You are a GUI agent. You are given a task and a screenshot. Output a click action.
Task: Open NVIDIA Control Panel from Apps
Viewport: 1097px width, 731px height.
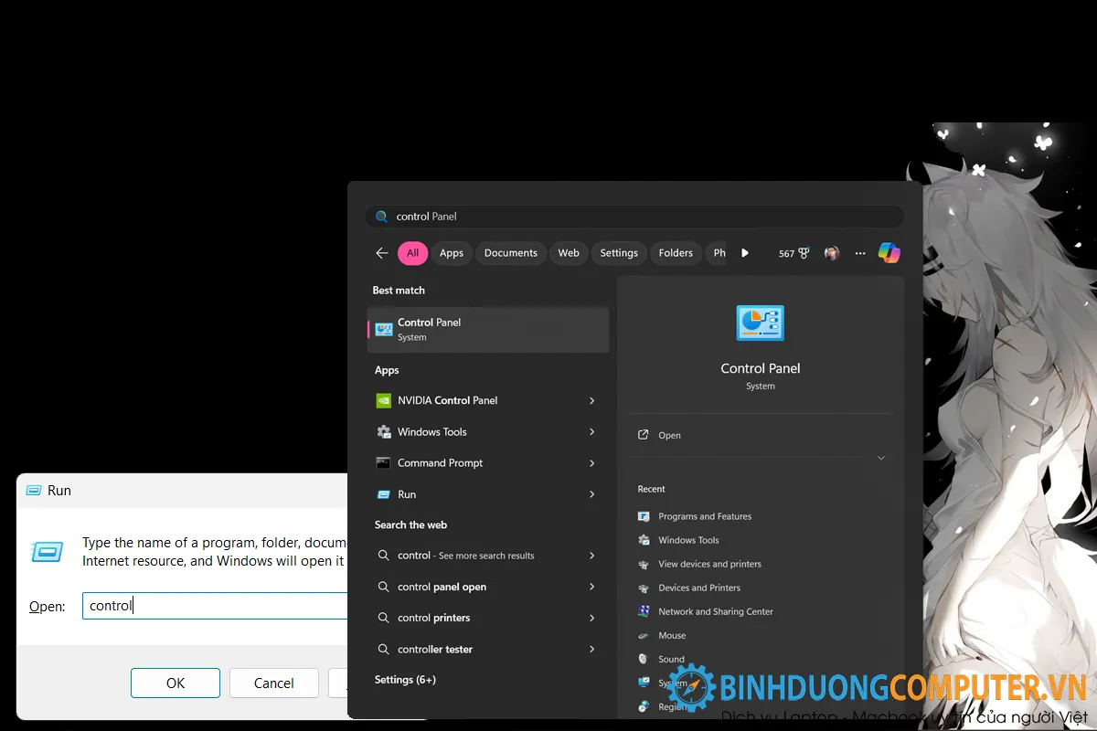coord(447,400)
